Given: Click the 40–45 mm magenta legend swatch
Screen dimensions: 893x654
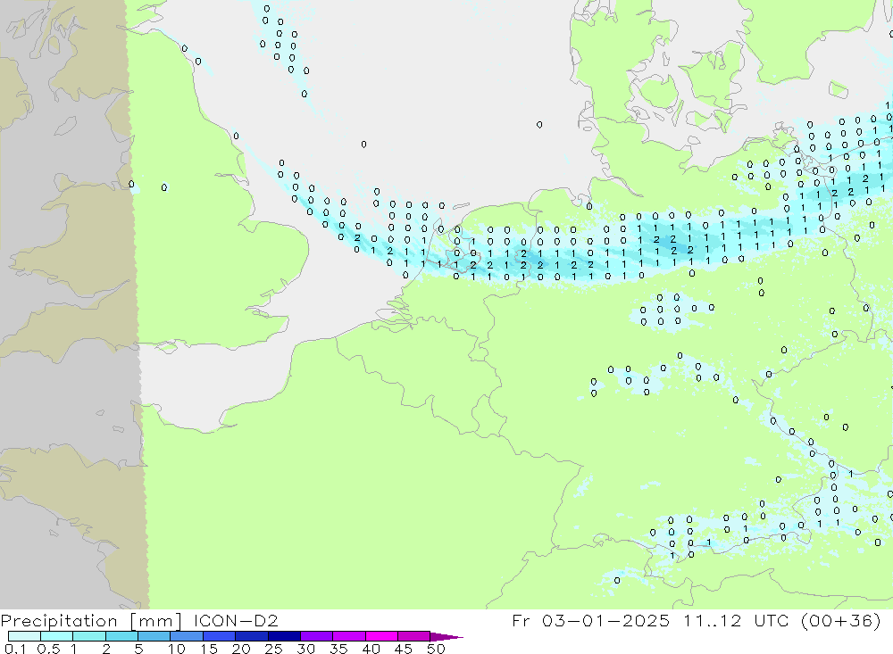Looking at the screenshot, I should (x=381, y=636).
